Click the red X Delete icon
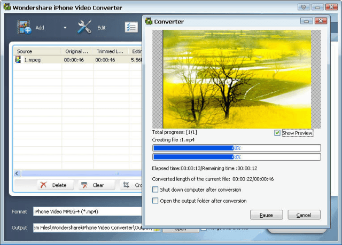Screen dimensions: 342x245 (x=43, y=185)
